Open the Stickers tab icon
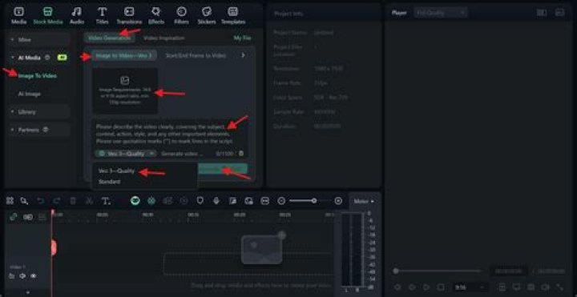This screenshot has width=577, height=297. [x=207, y=16]
